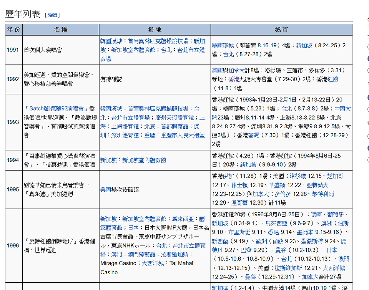Open the 雅加達 link at table bottom
This screenshot has height=290, width=369.
220,287
